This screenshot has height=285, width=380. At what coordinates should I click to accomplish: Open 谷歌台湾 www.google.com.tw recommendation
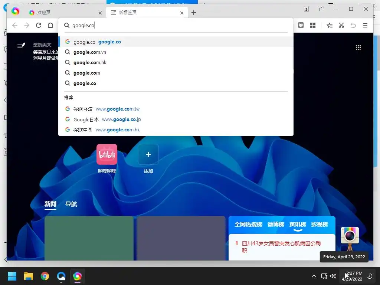coord(176,109)
